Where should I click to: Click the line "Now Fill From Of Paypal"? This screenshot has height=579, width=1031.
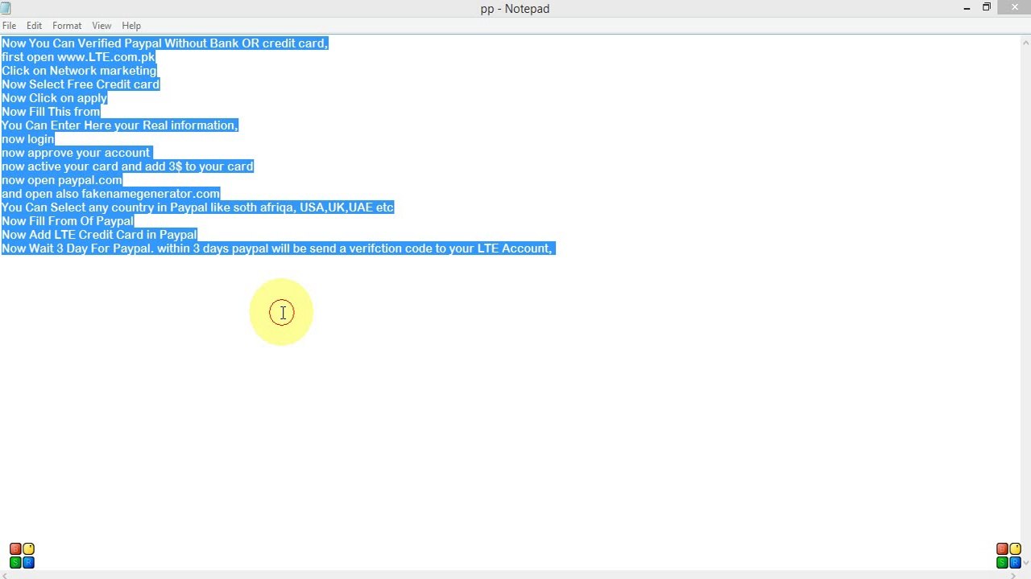68,221
